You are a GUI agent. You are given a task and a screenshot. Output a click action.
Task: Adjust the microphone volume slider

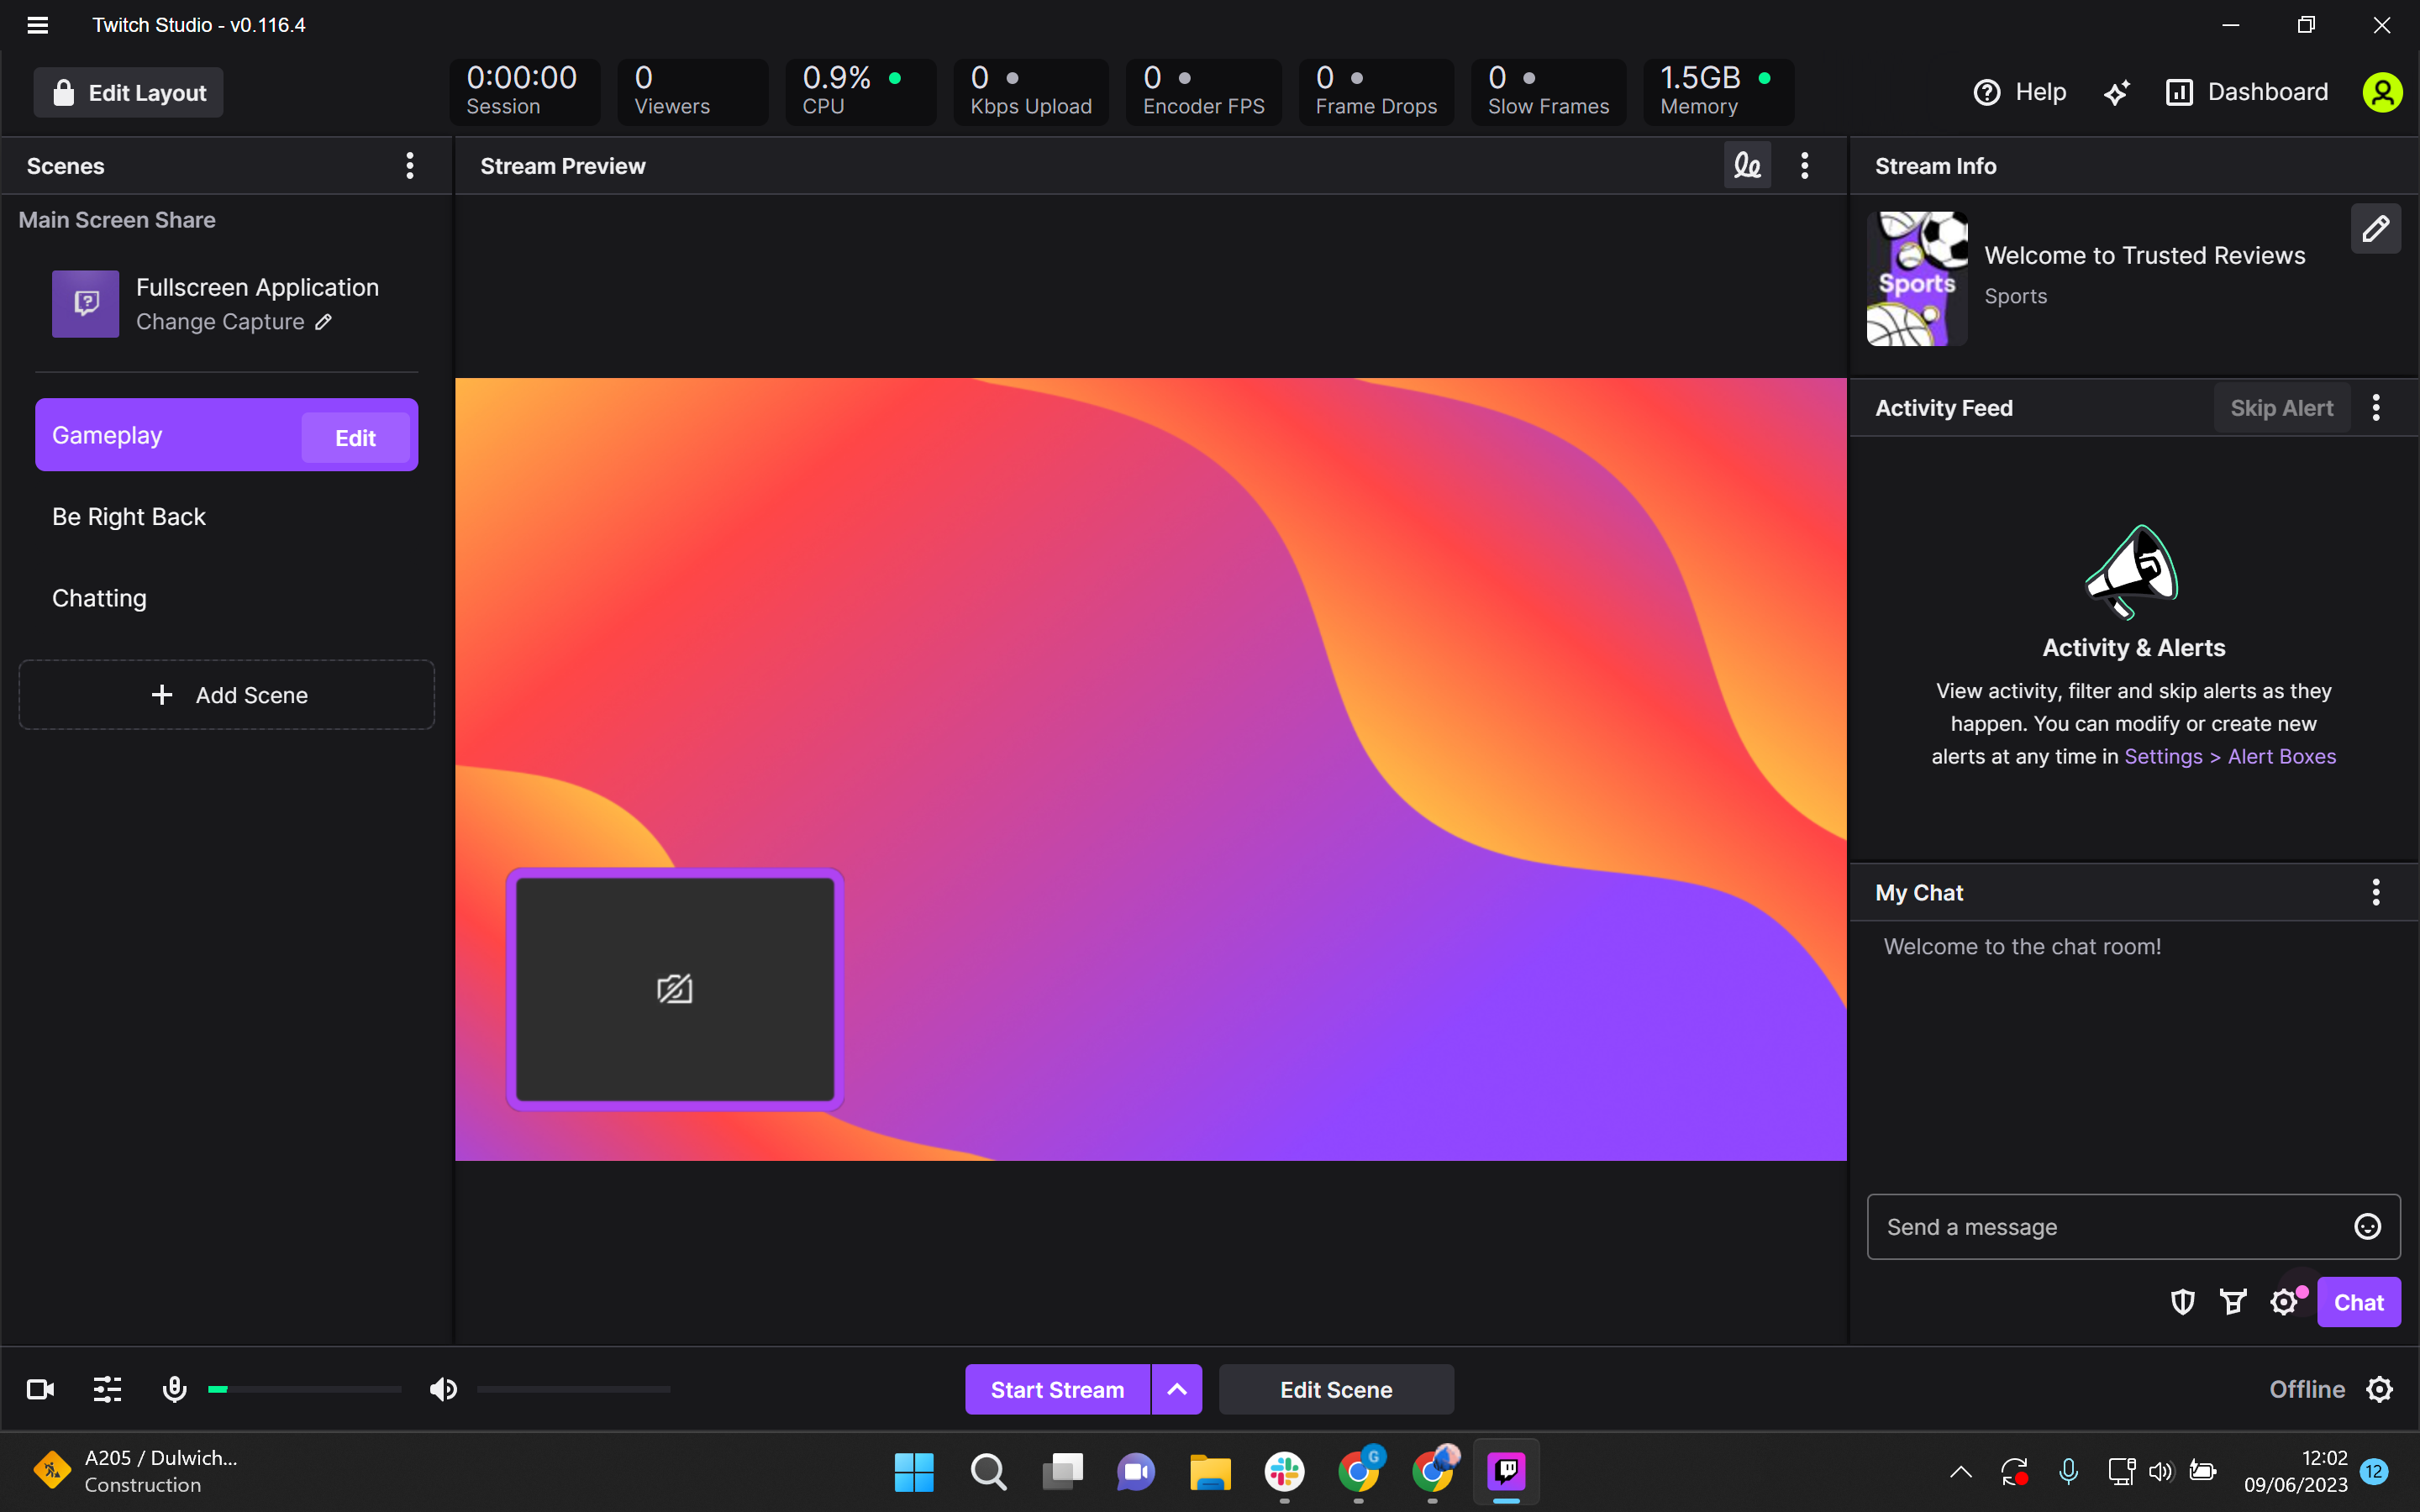click(x=304, y=1389)
